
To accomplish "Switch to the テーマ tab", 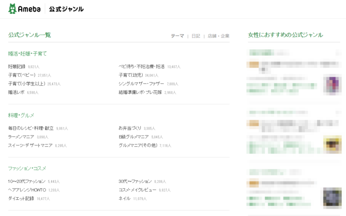I will (x=177, y=36).
